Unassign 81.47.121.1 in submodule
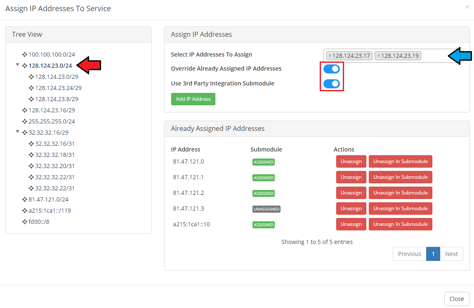The image size is (474, 308). coord(400,177)
